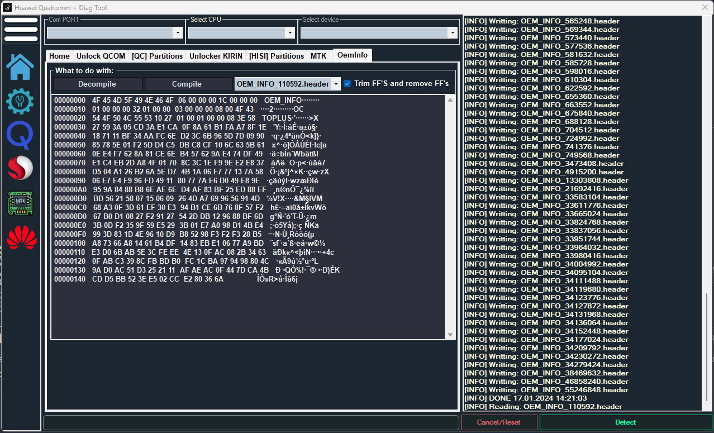The width and height of the screenshot is (714, 433).
Task: Click the green Detect button
Action: click(x=625, y=422)
